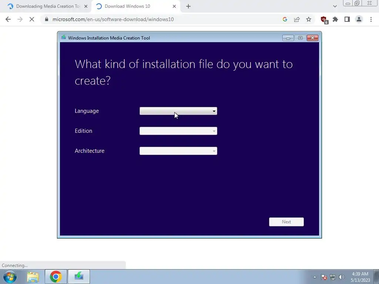
Task: Open the Language dropdown
Action: [178, 111]
